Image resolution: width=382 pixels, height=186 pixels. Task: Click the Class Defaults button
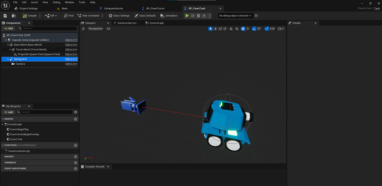(x=145, y=16)
